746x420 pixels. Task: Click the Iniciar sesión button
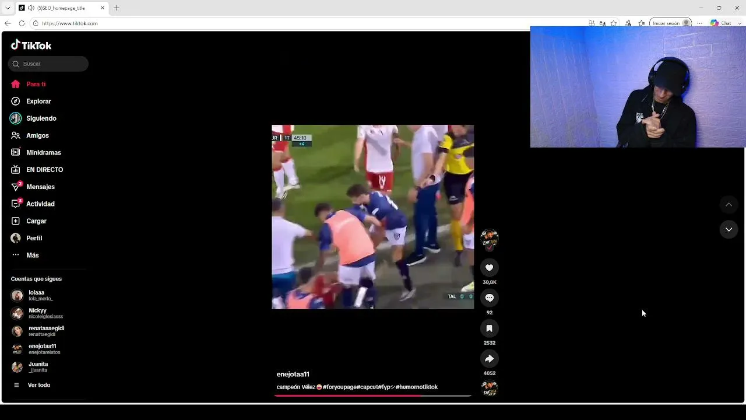coord(671,23)
